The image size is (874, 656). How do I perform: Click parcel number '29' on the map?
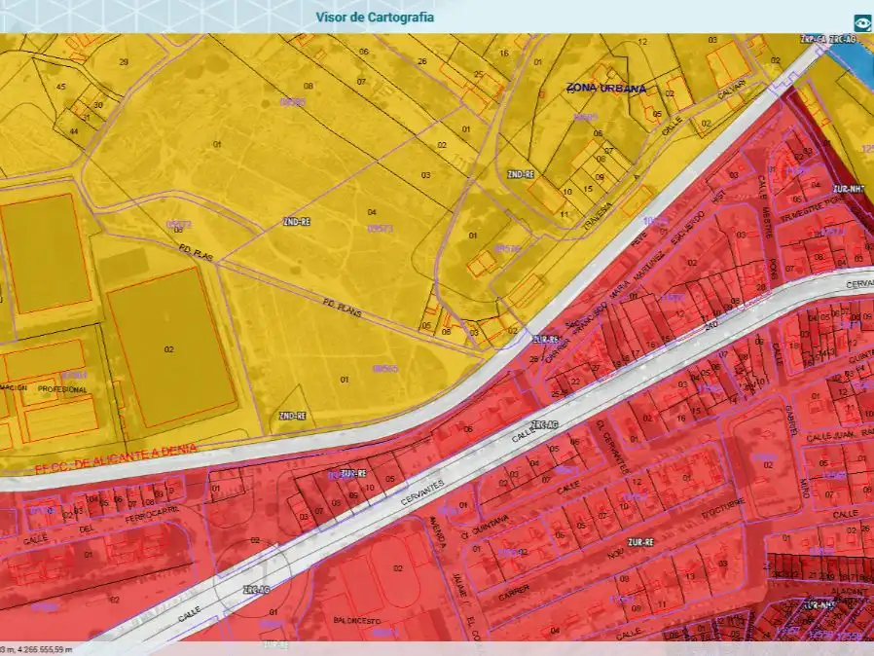pyautogui.click(x=124, y=62)
